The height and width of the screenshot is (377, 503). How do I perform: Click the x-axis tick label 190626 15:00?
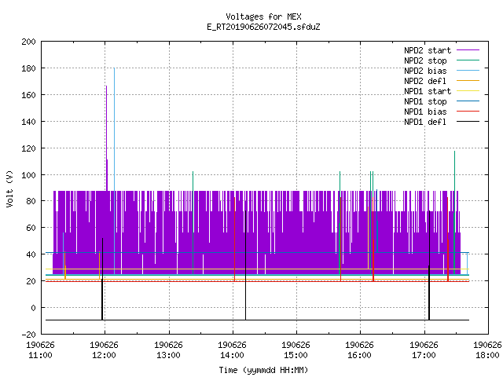[x=296, y=350]
